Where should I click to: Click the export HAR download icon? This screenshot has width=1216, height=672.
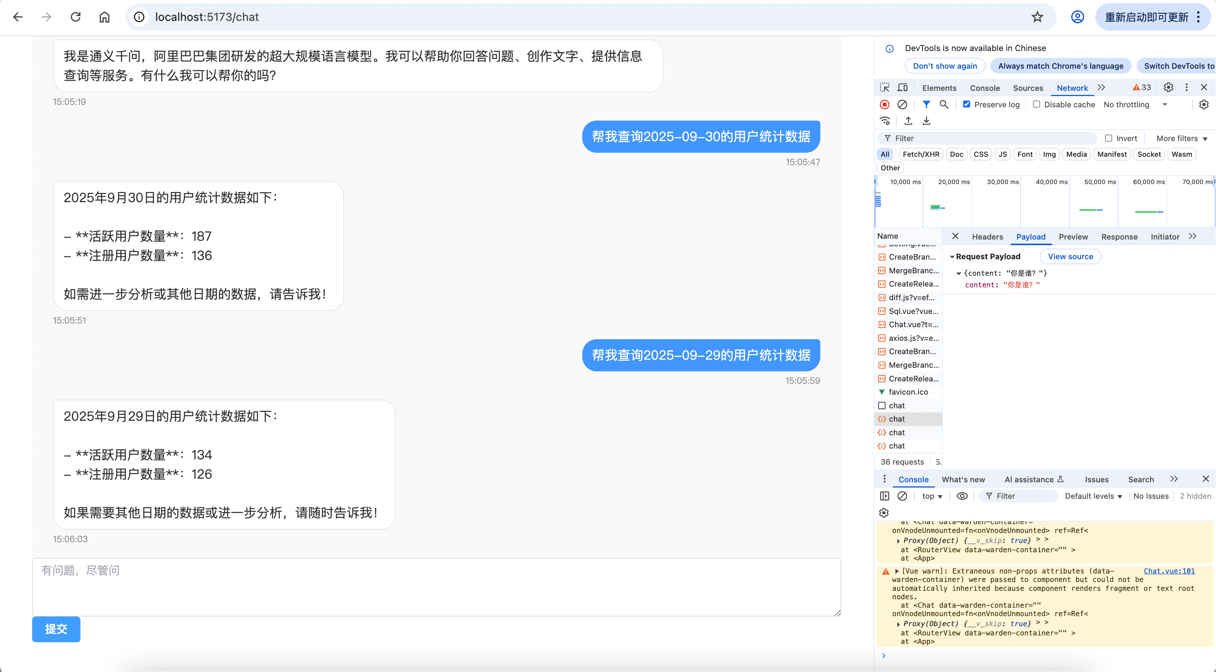pyautogui.click(x=926, y=121)
